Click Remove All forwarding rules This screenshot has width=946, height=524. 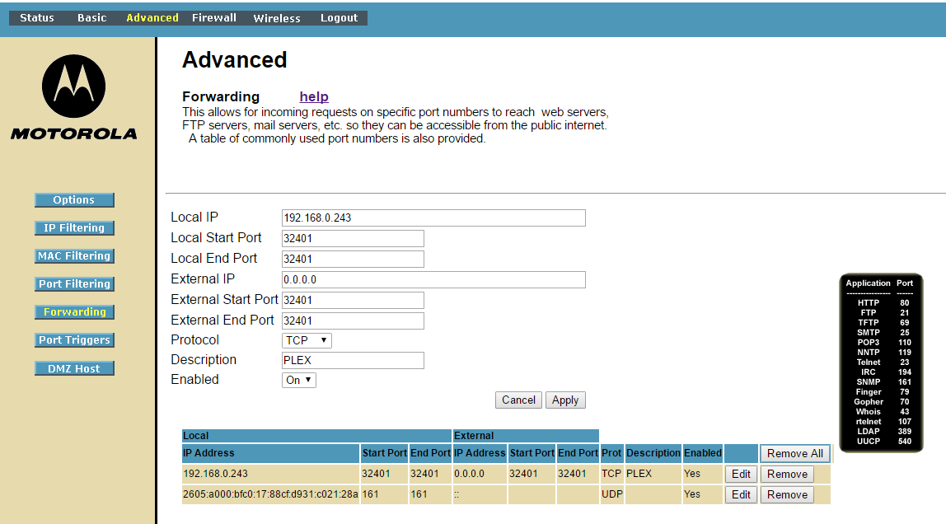point(794,453)
